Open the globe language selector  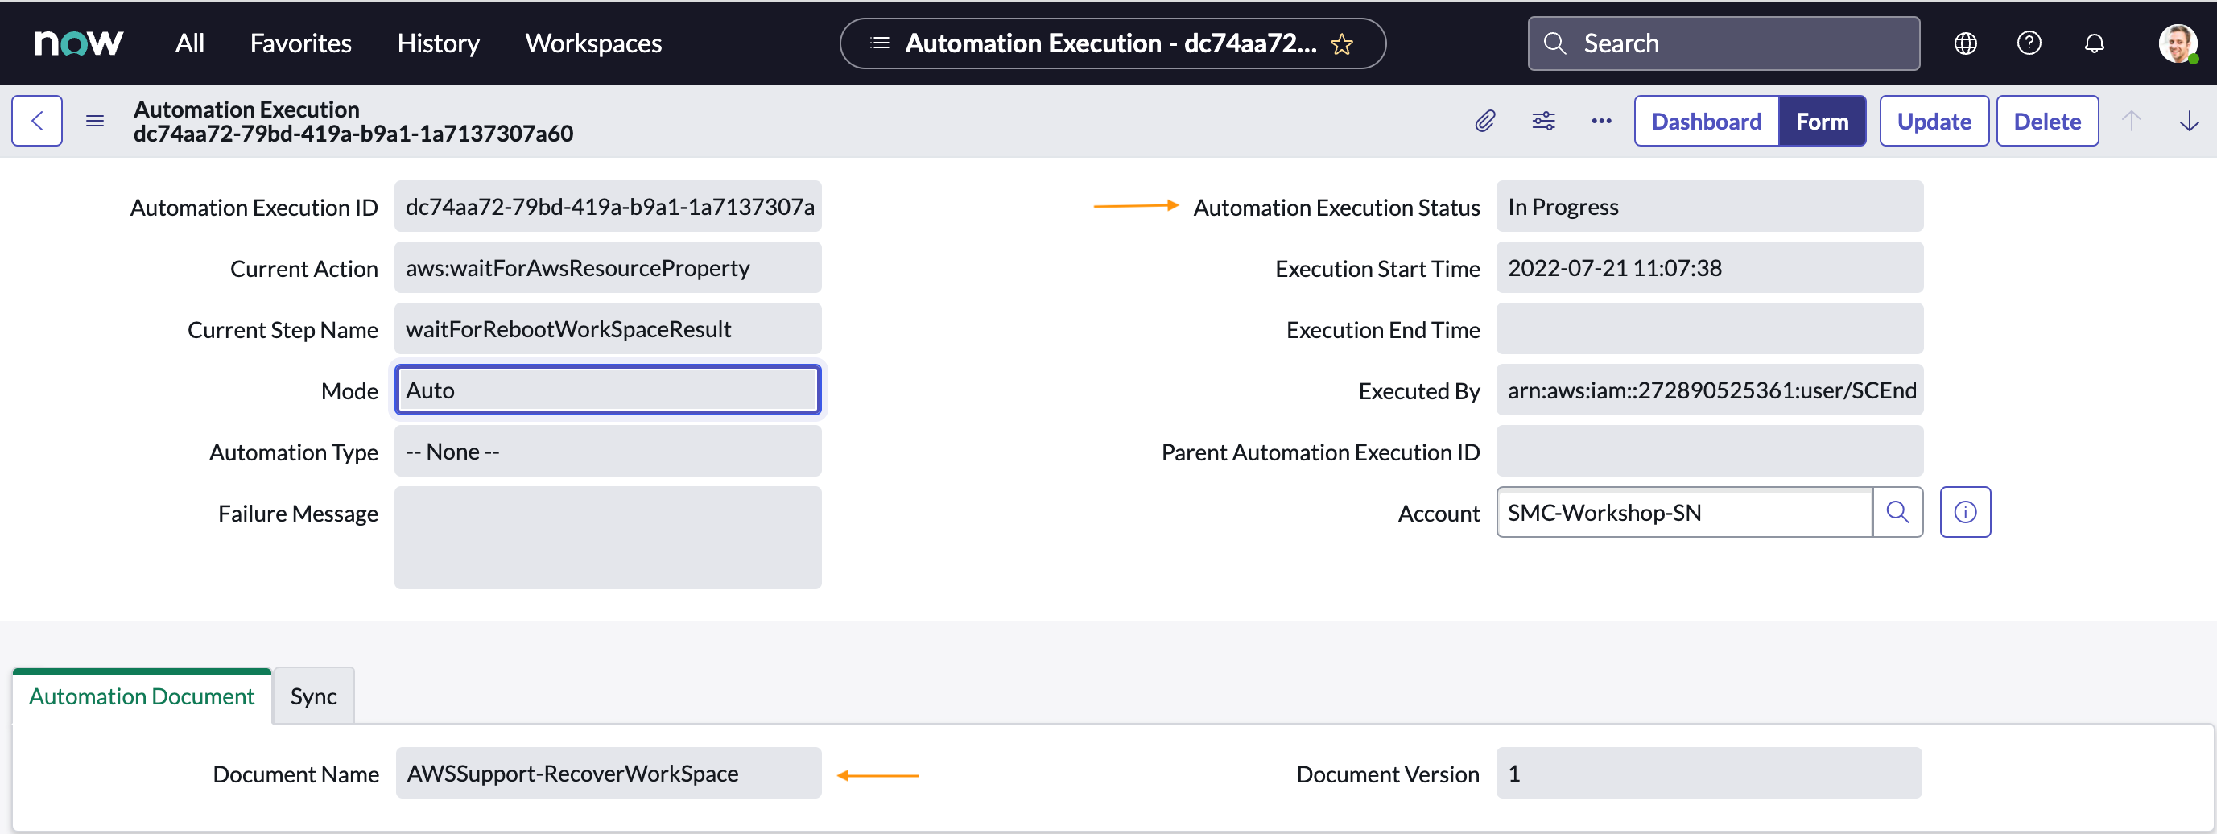click(1965, 43)
